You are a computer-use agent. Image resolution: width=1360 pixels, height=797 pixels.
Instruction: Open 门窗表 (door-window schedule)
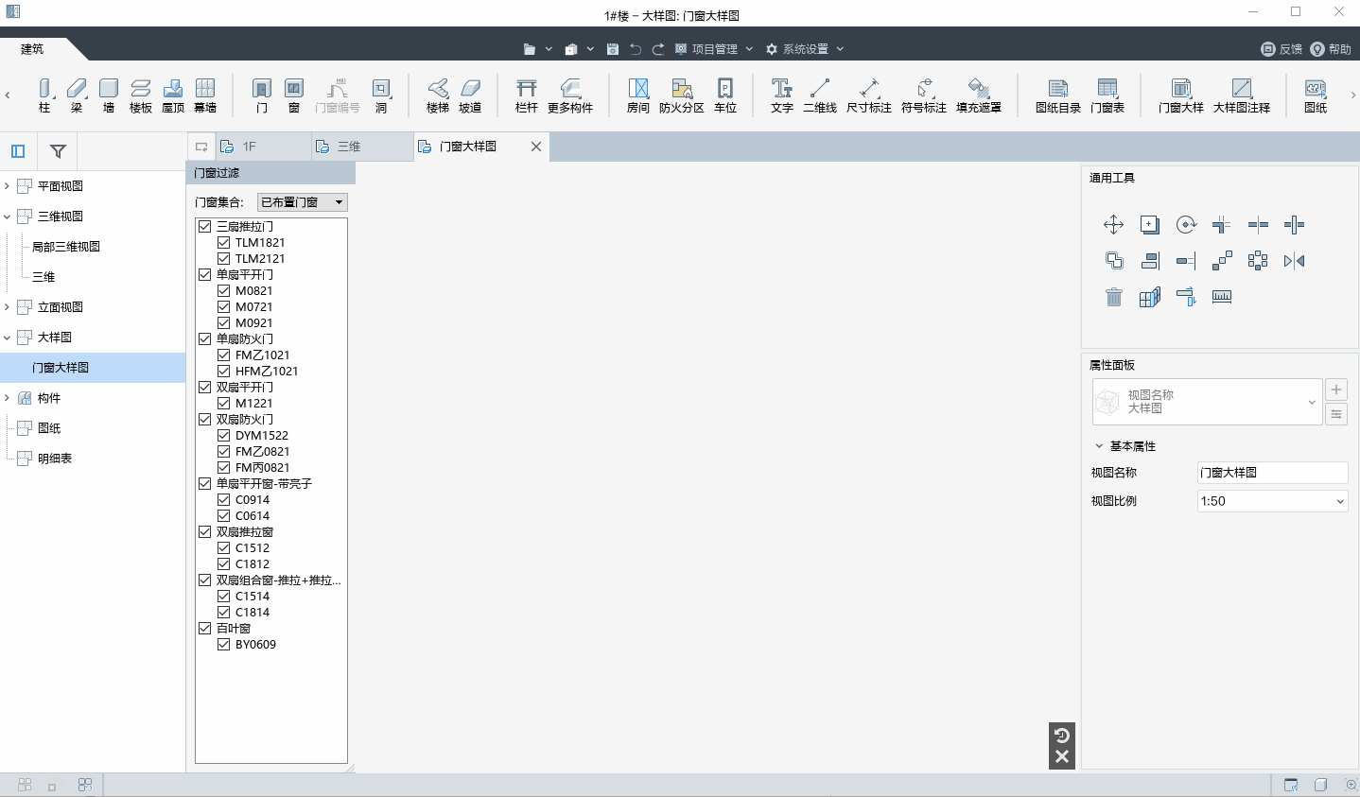coord(1107,95)
